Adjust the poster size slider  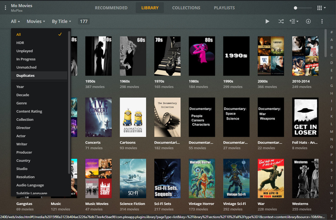pos(303,8)
